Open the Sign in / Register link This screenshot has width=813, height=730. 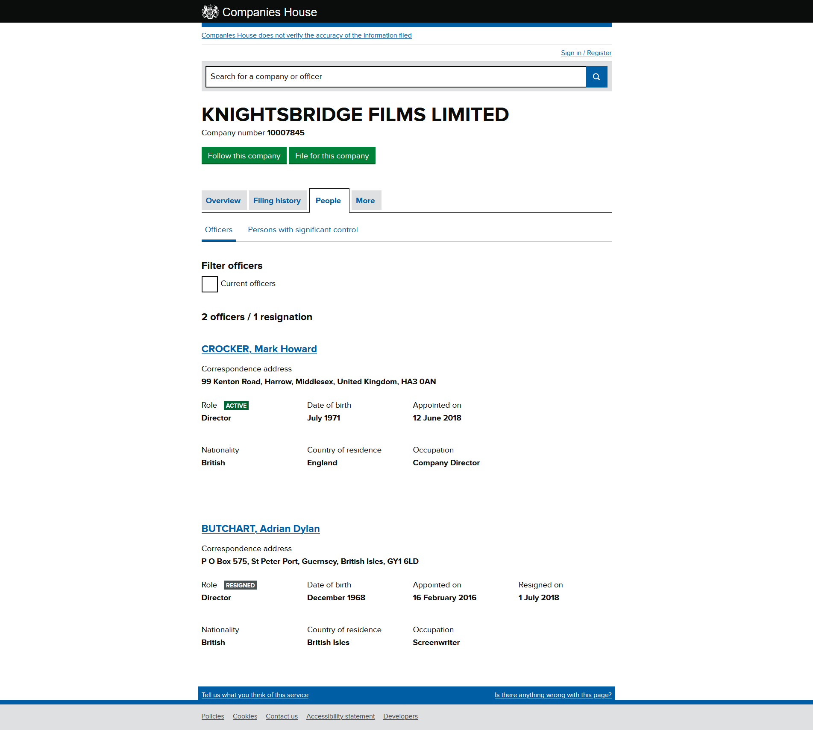586,53
